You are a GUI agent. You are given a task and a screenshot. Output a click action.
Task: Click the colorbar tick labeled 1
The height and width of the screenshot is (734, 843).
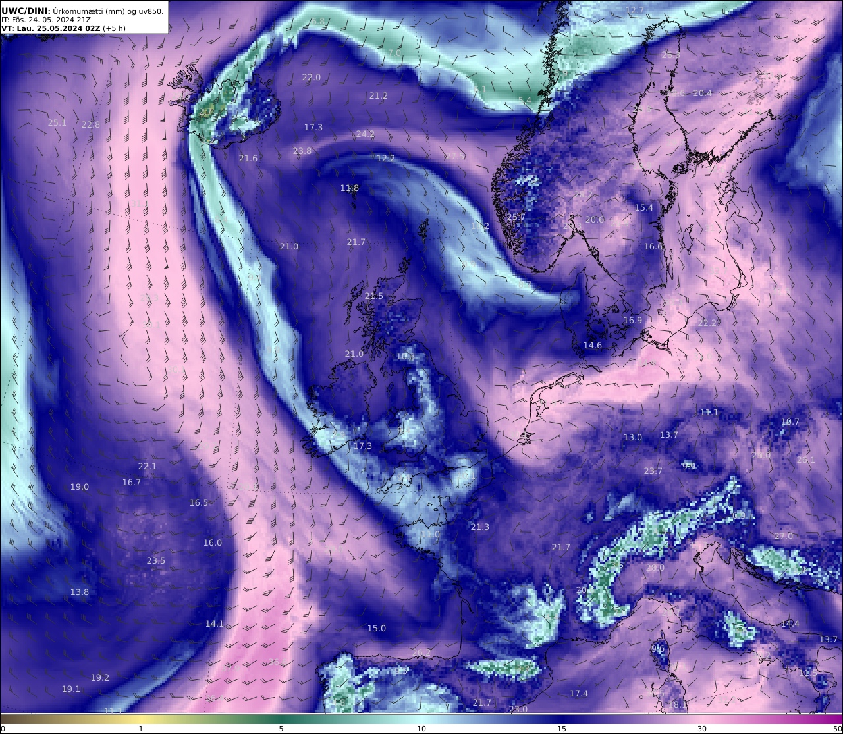141,728
